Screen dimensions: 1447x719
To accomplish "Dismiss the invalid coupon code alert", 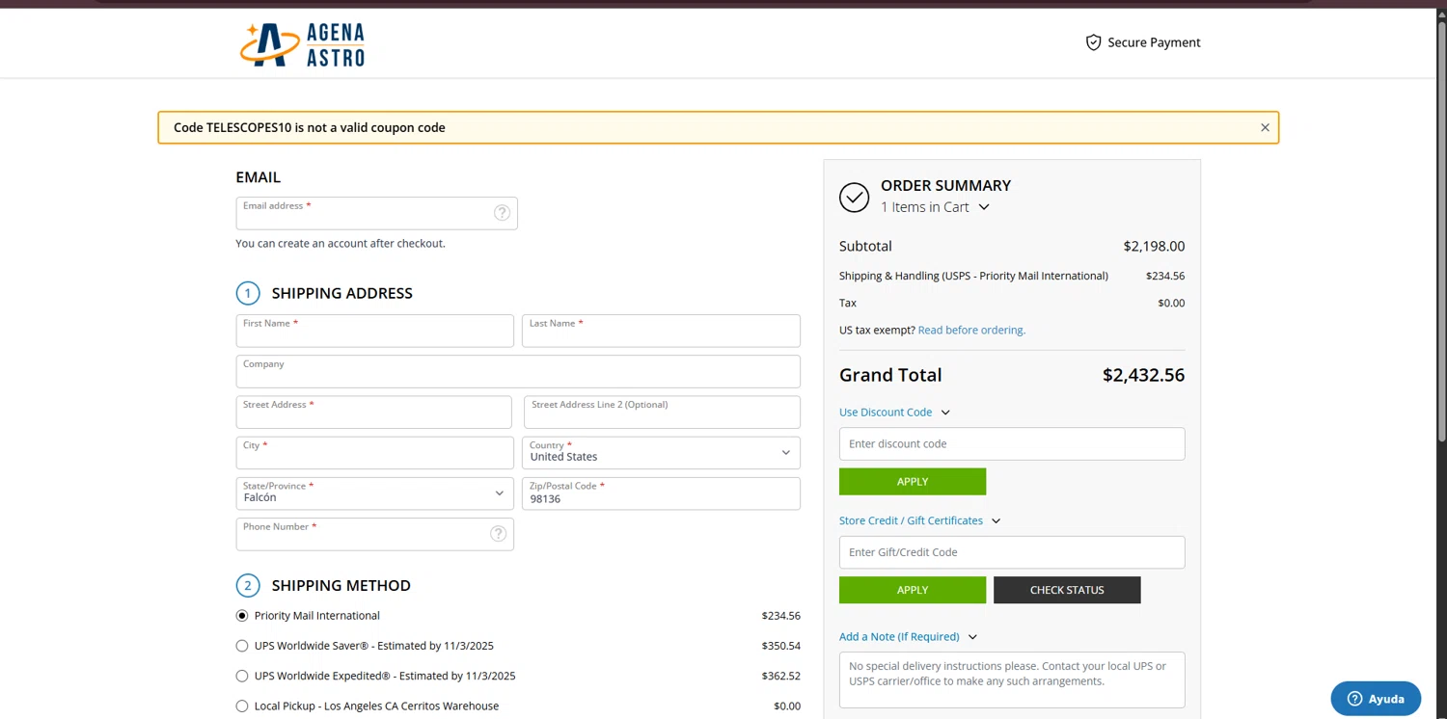I will pyautogui.click(x=1265, y=127).
